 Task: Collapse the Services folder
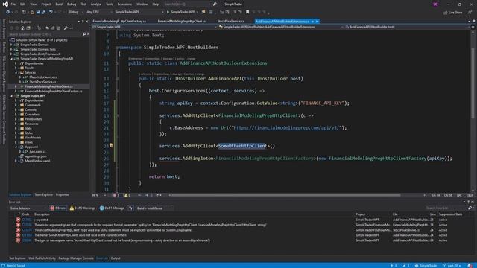(x=16, y=73)
